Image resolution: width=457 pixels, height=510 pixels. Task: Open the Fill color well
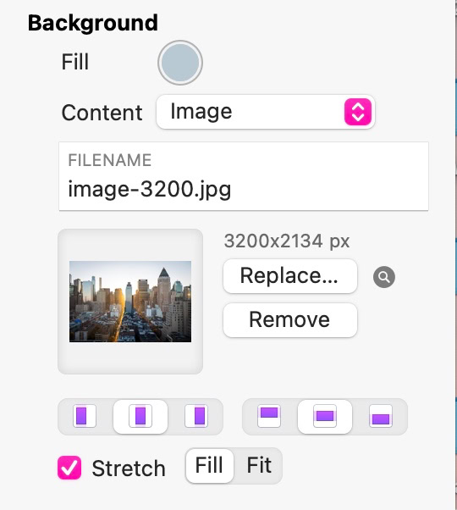[180, 63]
